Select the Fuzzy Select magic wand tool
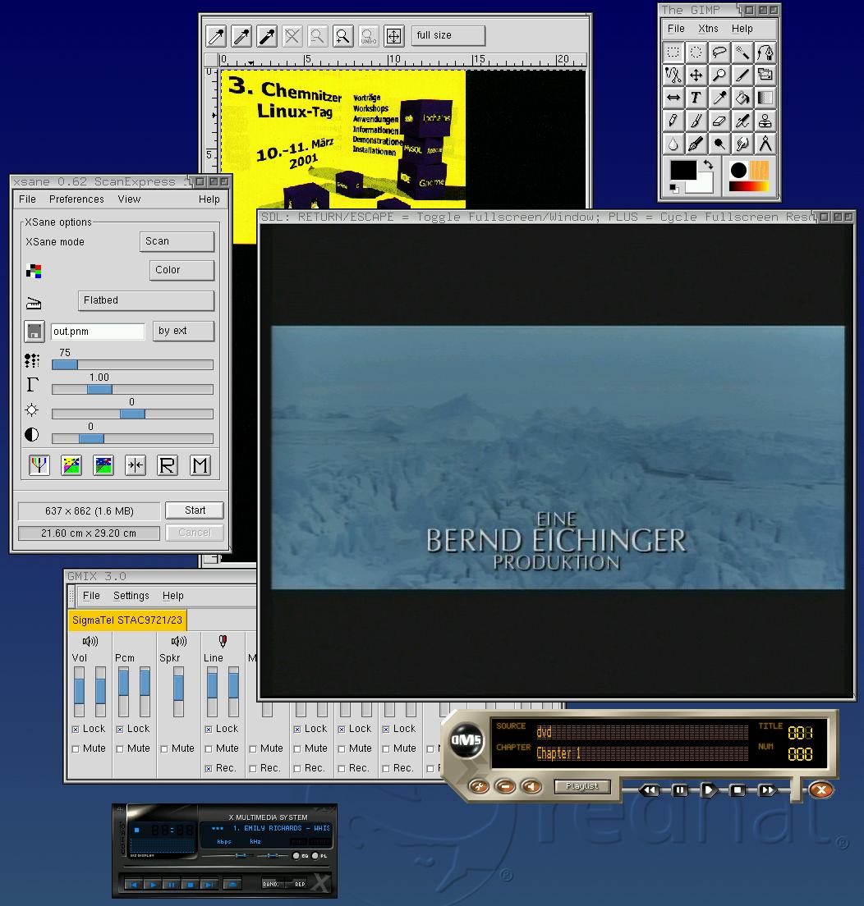The width and height of the screenshot is (864, 906). pos(742,52)
